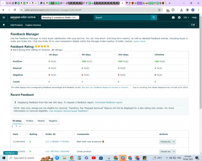This screenshot has height=161, width=202.
Task: Open the taskbar weather 26°C widget
Action: [157, 158]
